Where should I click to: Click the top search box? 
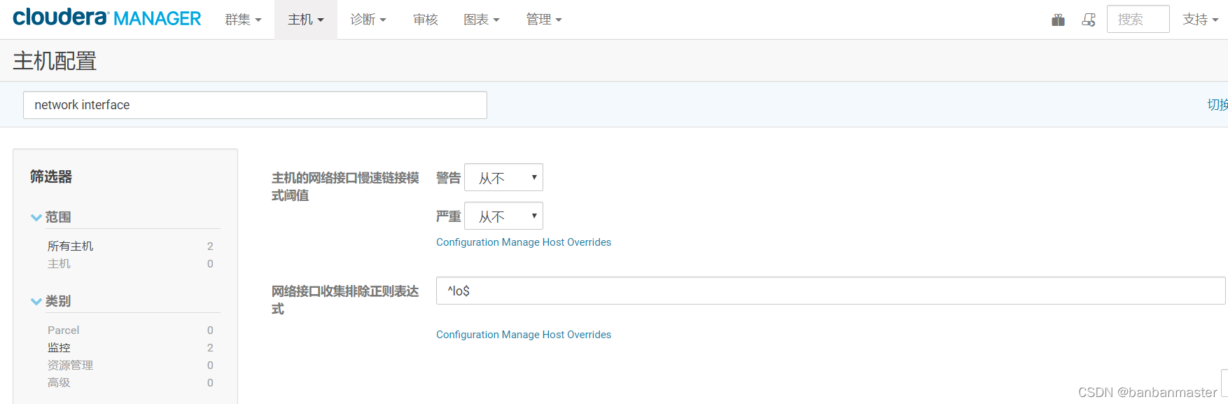click(1138, 19)
